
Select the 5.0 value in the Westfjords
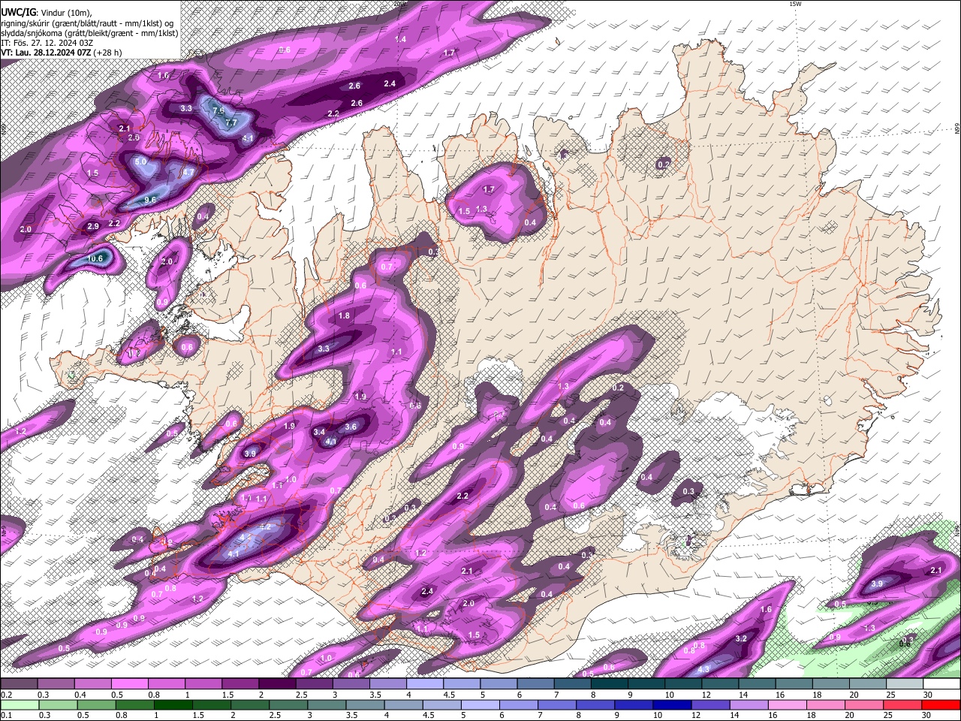[140, 161]
